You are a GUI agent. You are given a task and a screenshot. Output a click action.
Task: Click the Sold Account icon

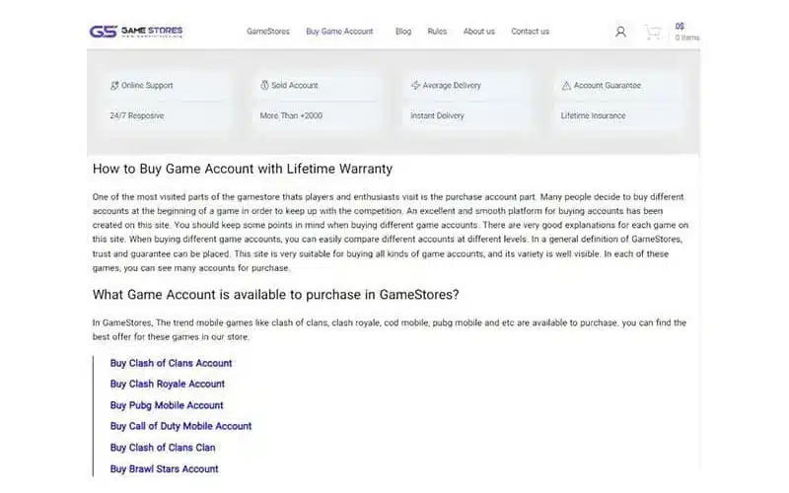tap(264, 86)
